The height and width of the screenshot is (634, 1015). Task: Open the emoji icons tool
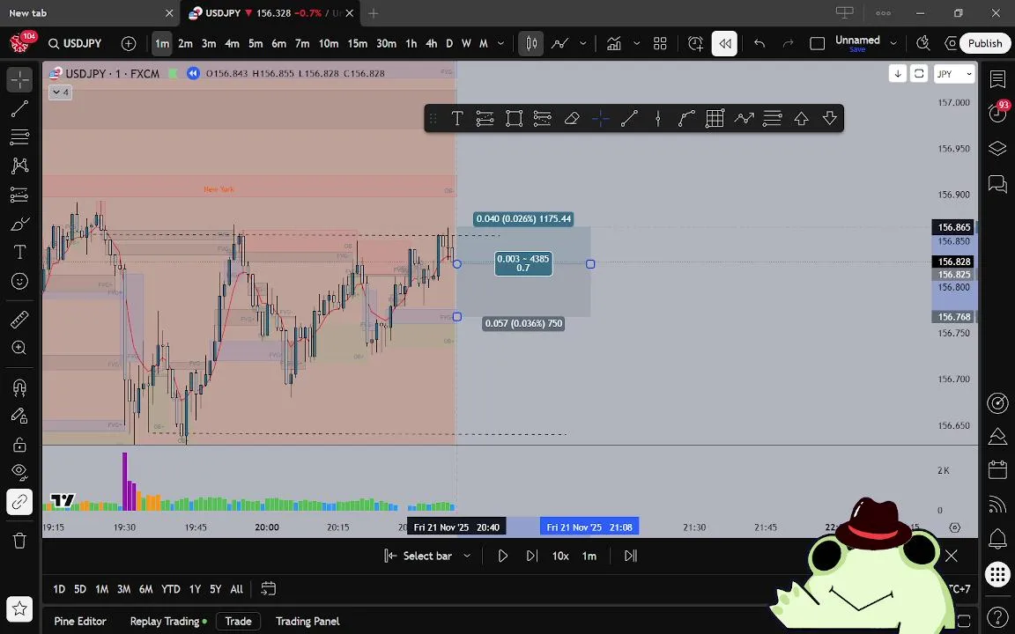[x=19, y=281]
